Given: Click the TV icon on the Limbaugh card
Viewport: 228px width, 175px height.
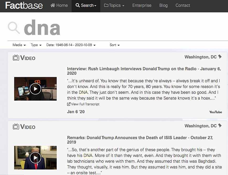Looking at the screenshot, I should tap(16, 58).
